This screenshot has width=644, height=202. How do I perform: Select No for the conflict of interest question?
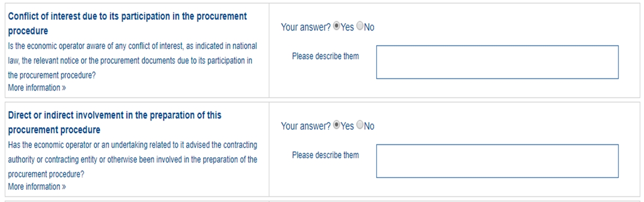tap(360, 26)
